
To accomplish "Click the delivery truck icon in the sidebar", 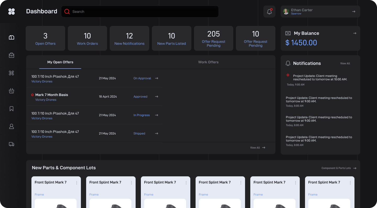I will pos(12,144).
